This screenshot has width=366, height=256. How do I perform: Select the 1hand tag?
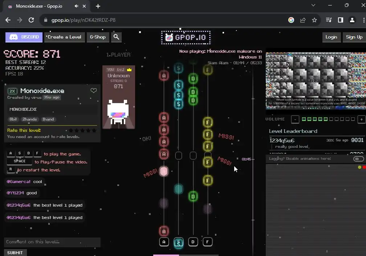(48, 119)
